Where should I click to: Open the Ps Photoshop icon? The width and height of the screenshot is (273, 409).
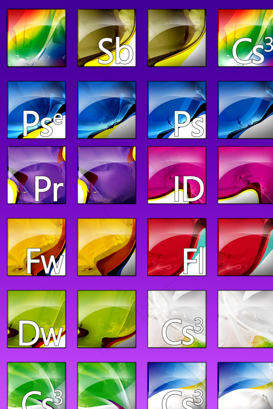pos(177,110)
